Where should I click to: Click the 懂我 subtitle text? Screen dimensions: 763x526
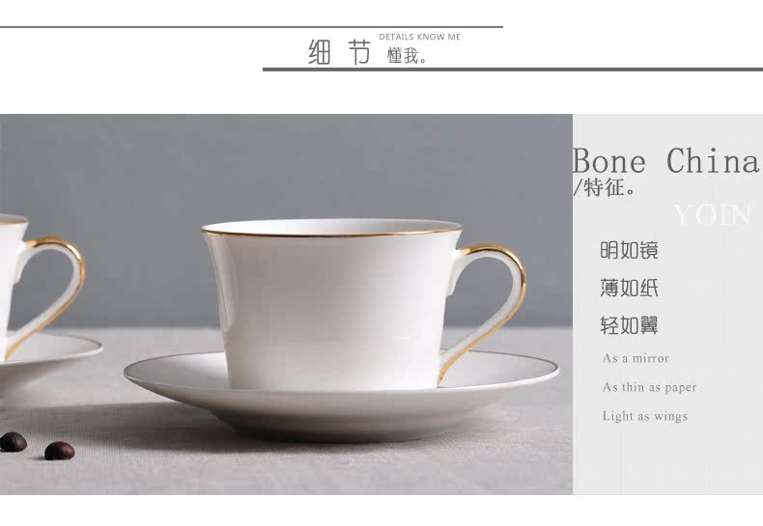(408, 56)
